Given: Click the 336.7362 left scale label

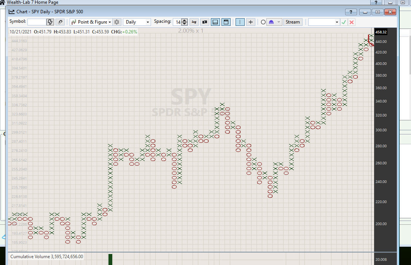Looking at the screenshot, I should [19, 105].
